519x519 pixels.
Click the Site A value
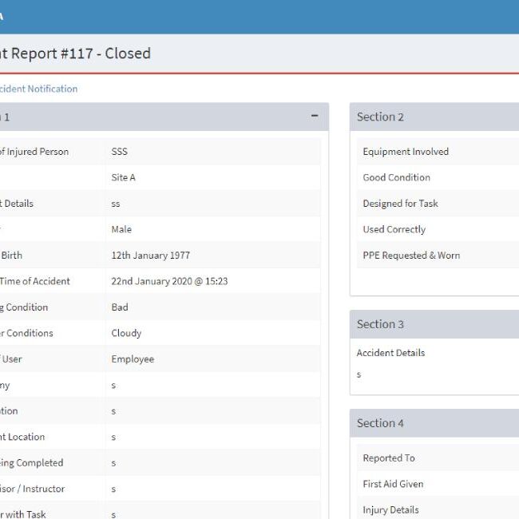(x=123, y=177)
